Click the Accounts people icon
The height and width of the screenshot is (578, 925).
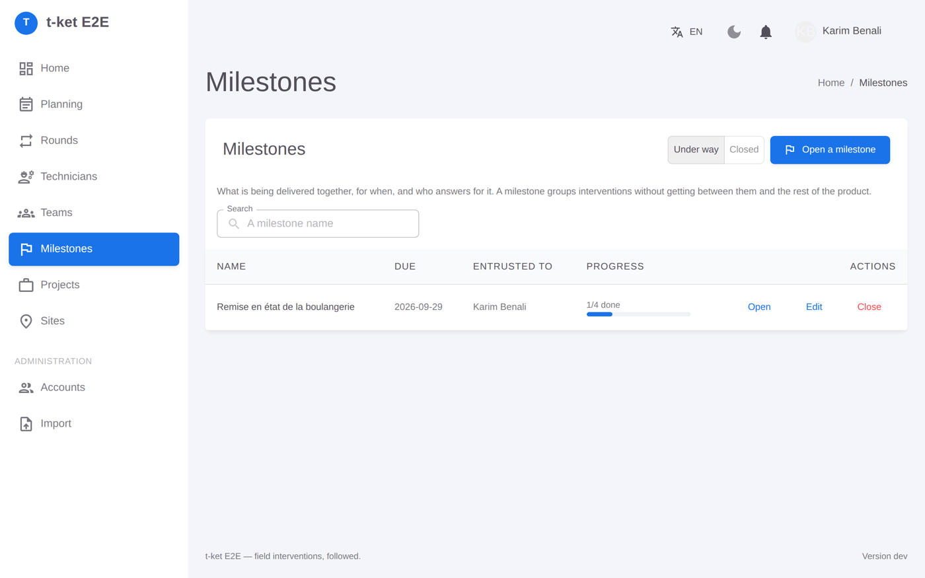(26, 388)
